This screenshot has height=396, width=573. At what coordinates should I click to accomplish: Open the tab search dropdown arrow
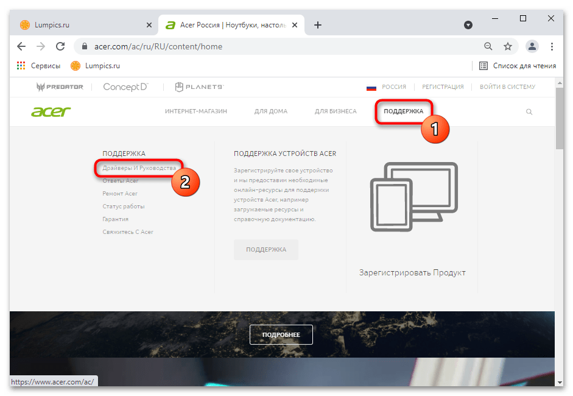coord(468,25)
